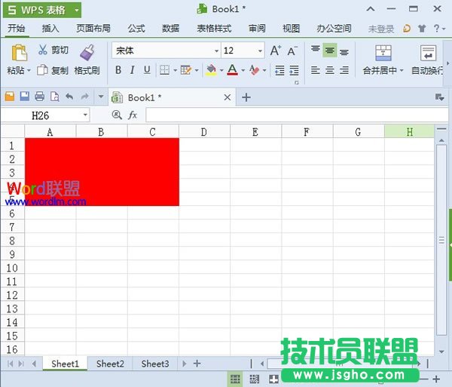This screenshot has width=452, height=387.
Task: Apply fill color bucket icon
Action: click(x=211, y=70)
